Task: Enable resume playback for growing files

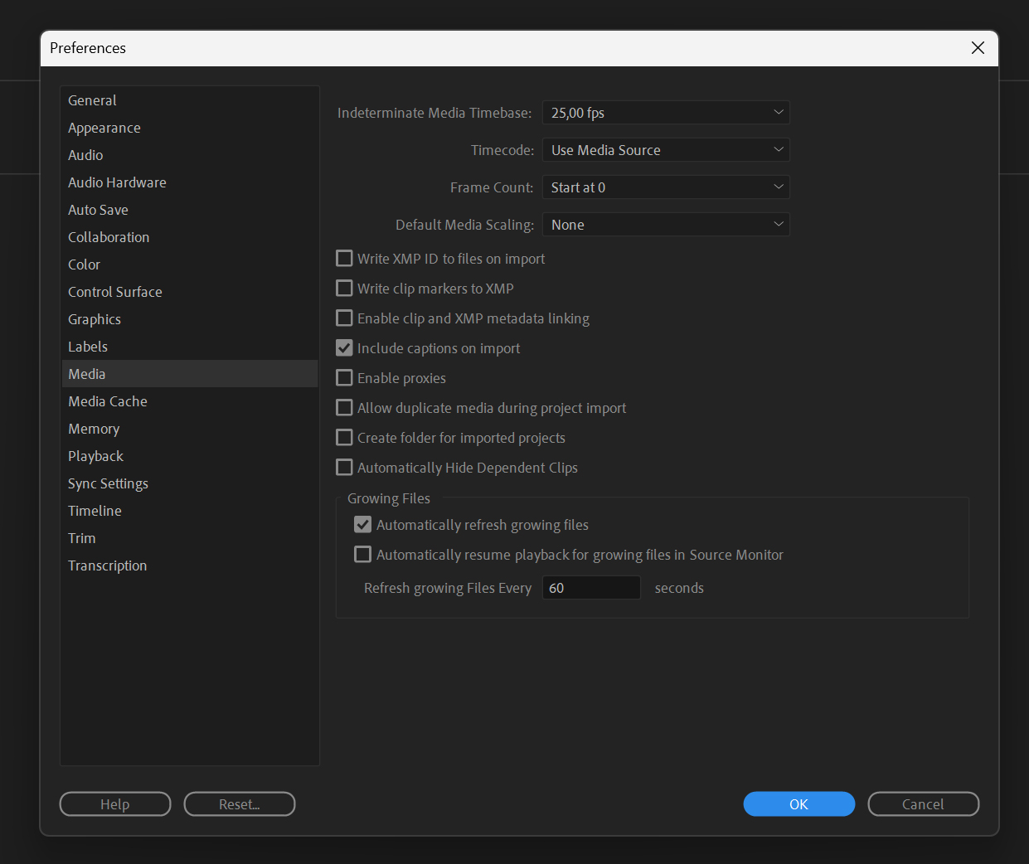Action: [362, 554]
